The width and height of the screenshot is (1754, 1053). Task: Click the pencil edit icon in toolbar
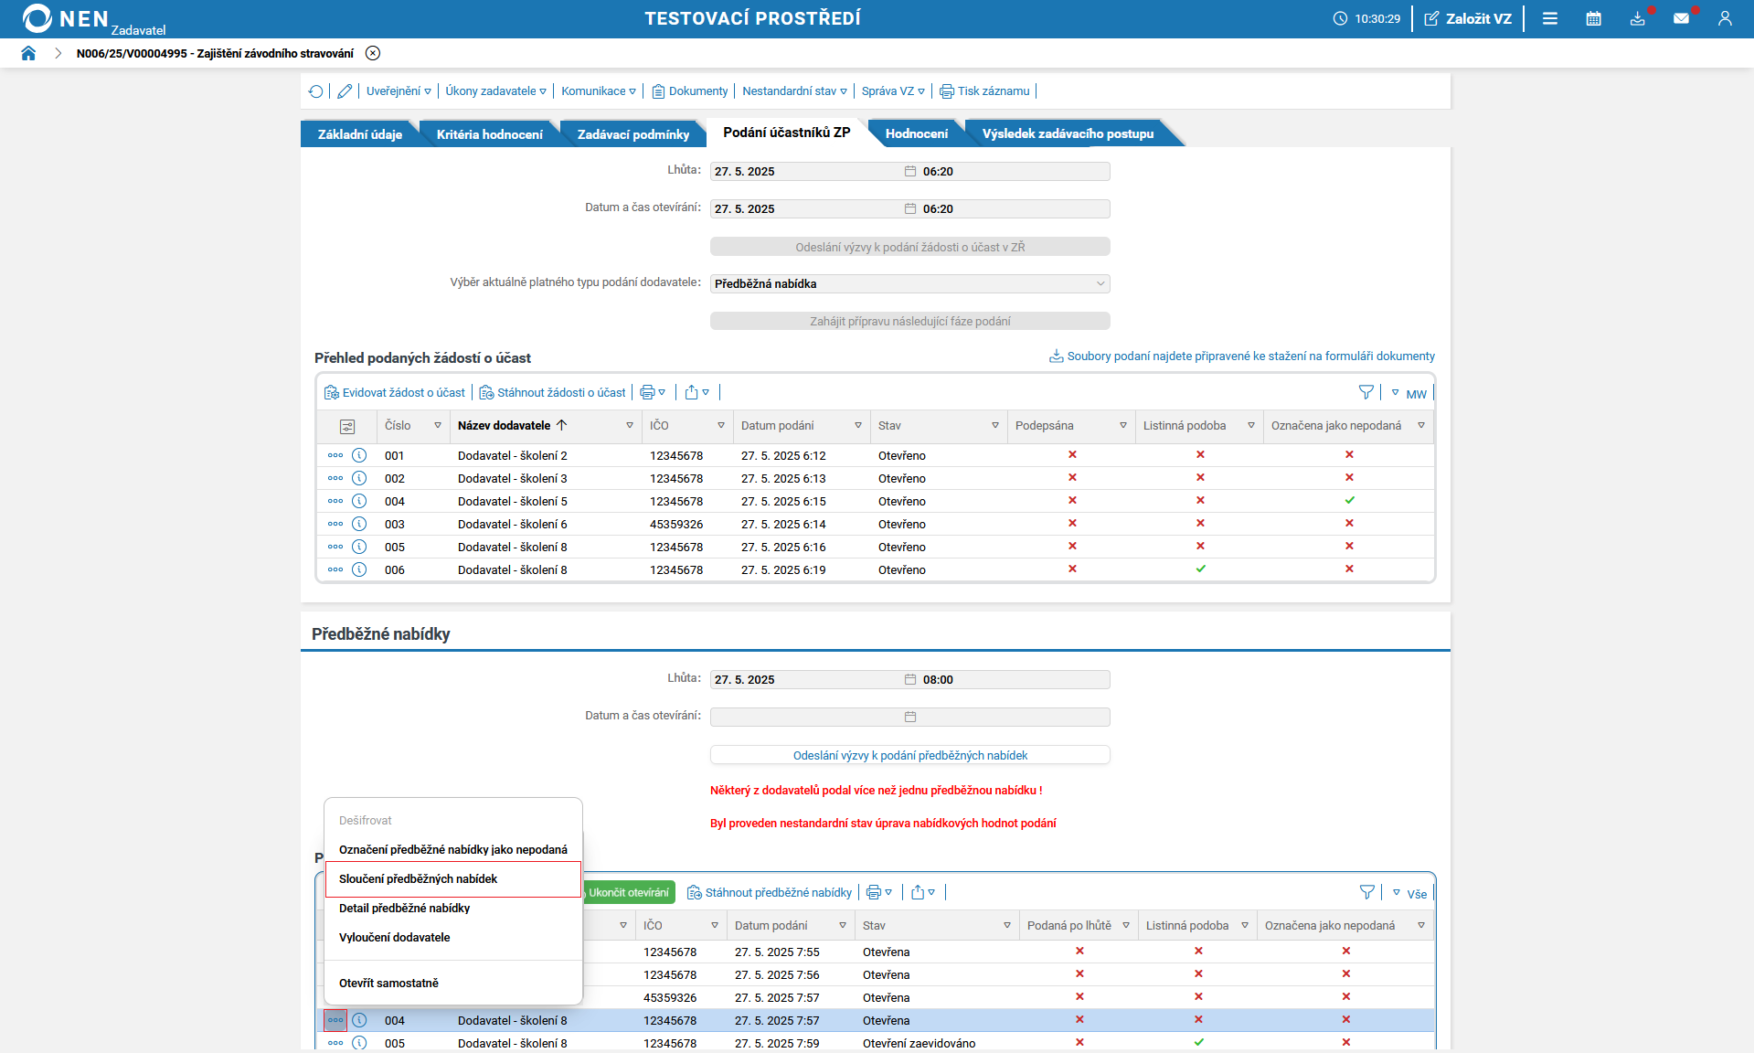(345, 91)
